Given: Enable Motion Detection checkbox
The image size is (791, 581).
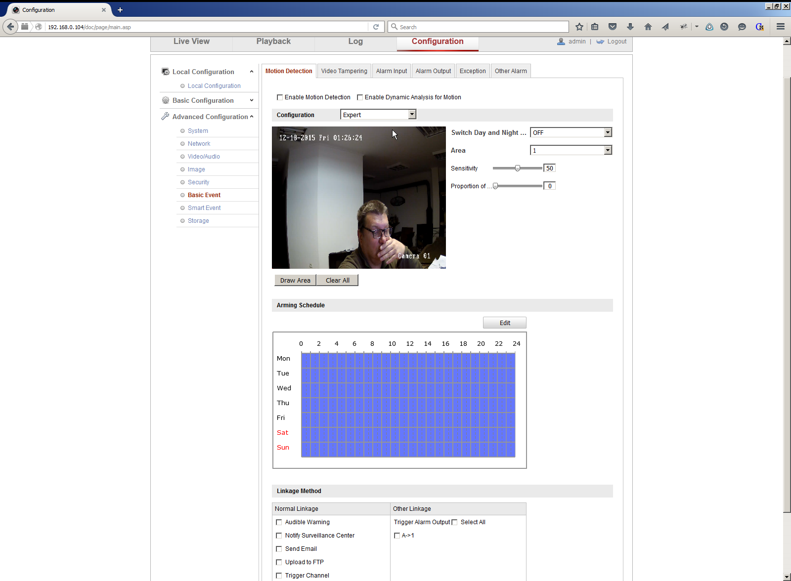Looking at the screenshot, I should pos(280,97).
